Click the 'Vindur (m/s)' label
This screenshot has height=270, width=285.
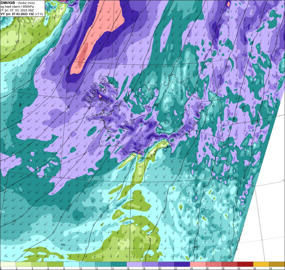[26, 3]
